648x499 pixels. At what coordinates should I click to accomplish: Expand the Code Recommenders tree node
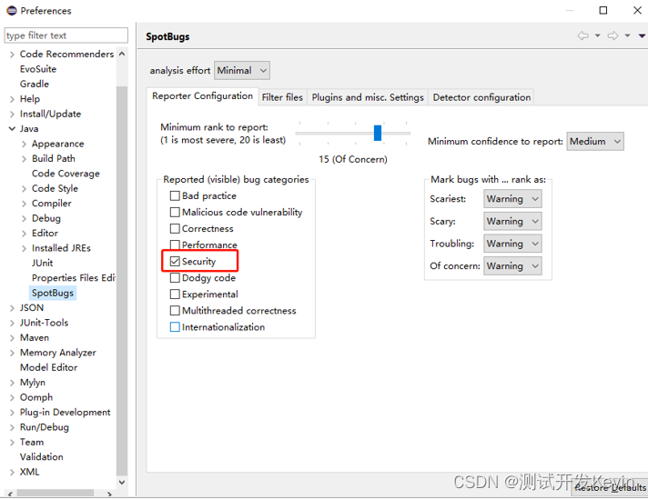coord(12,54)
